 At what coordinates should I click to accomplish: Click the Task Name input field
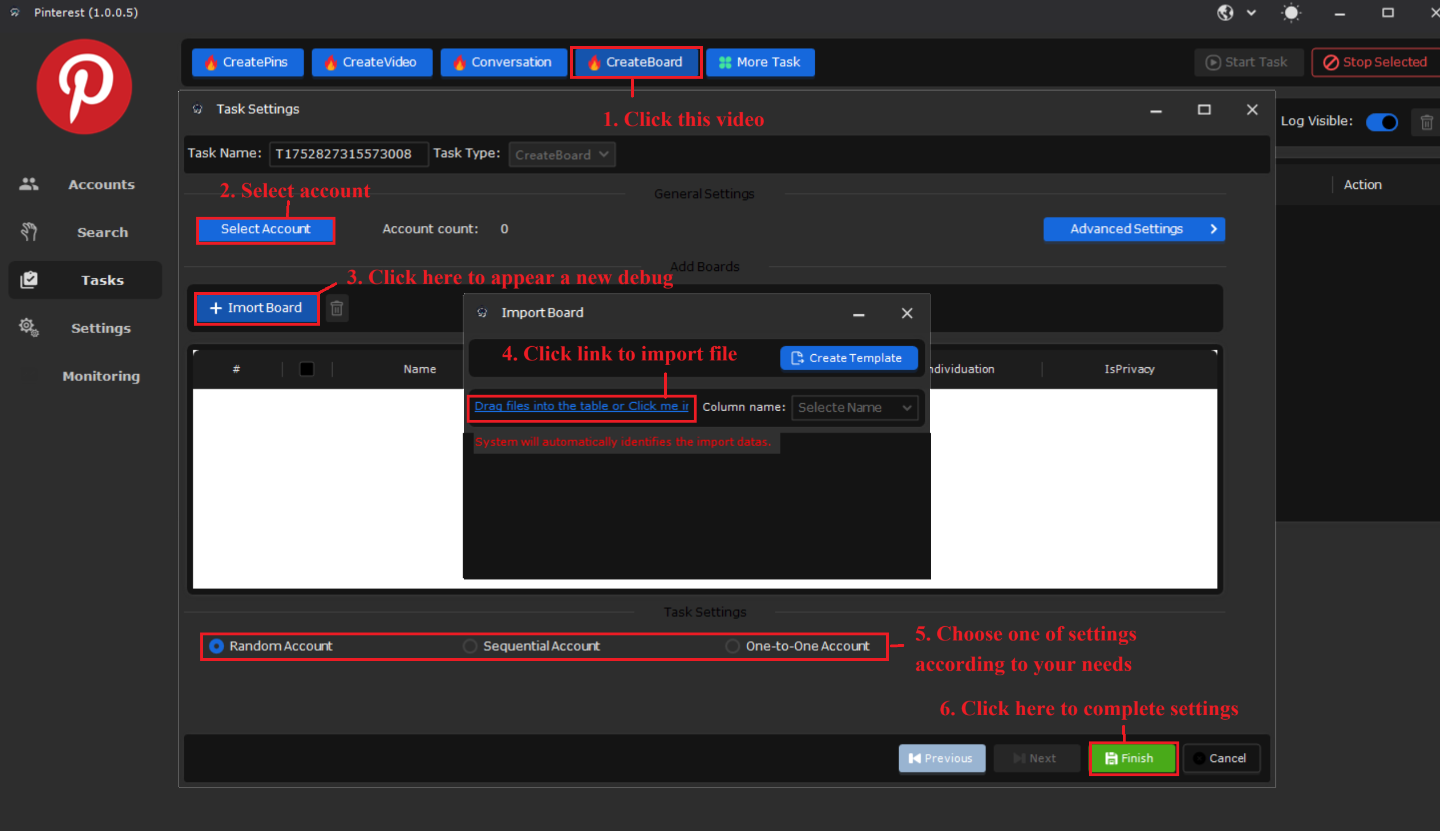click(349, 154)
